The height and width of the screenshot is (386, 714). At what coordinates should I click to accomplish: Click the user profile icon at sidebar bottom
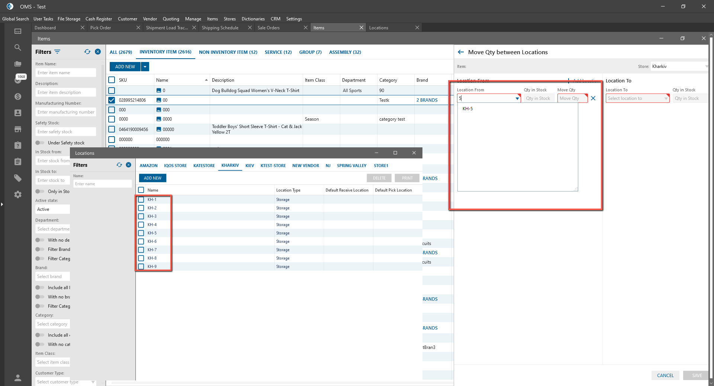click(x=17, y=378)
